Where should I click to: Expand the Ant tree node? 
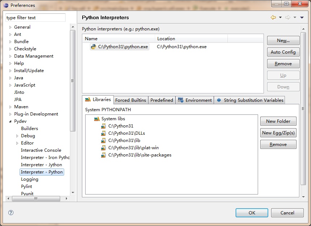tap(10, 34)
